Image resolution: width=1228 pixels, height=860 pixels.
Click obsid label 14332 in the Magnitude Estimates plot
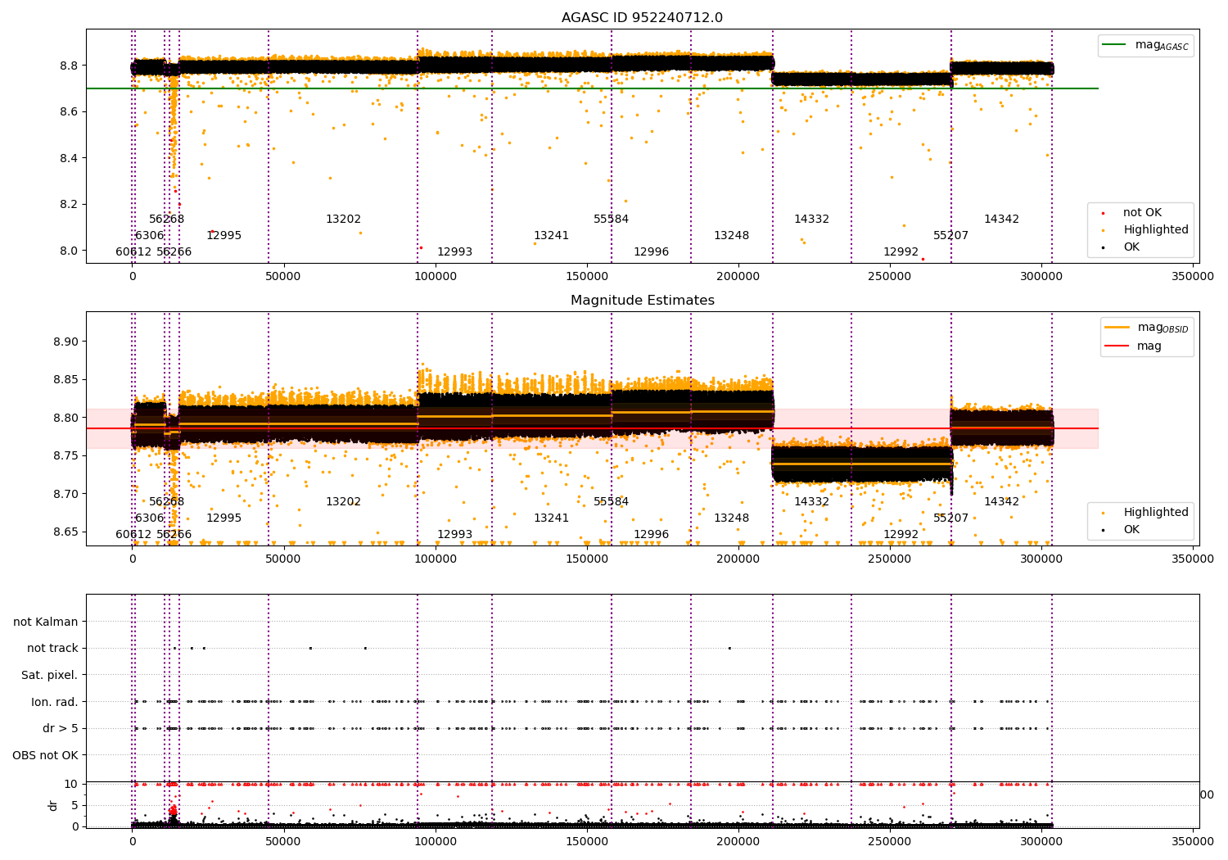pos(812,502)
